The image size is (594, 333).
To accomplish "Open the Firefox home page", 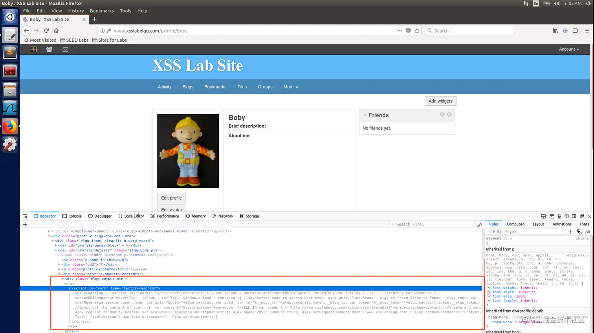I will (56, 31).
